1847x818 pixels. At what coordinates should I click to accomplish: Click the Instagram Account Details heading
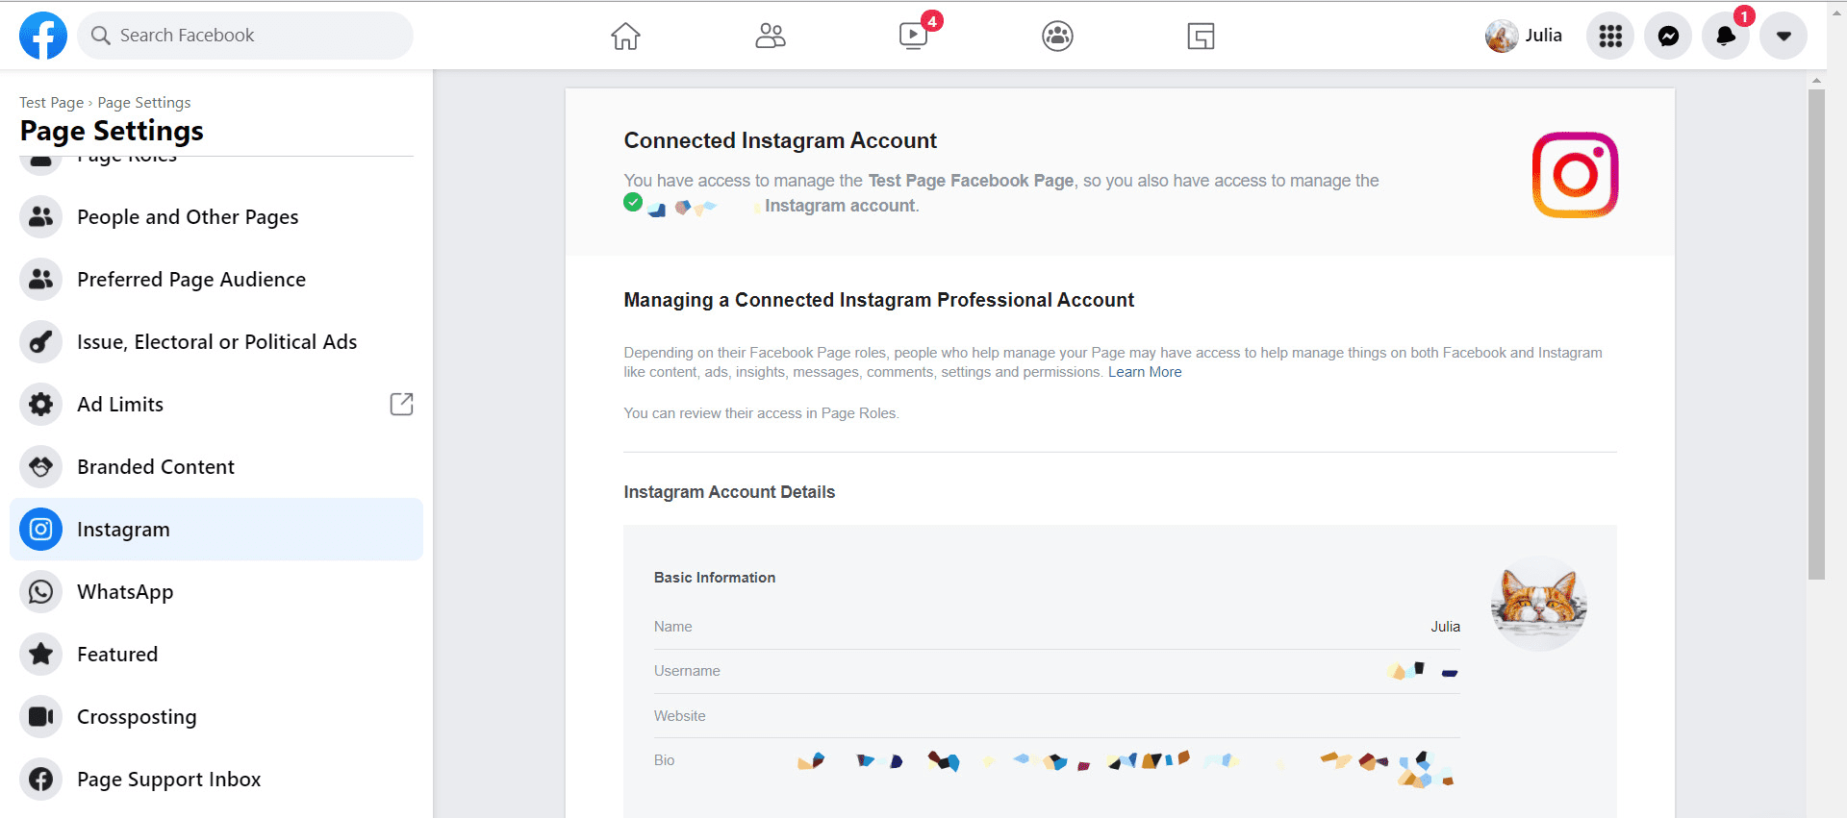[x=729, y=492]
